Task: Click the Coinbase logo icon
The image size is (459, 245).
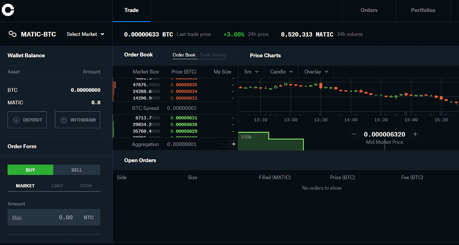Action: click(8, 10)
